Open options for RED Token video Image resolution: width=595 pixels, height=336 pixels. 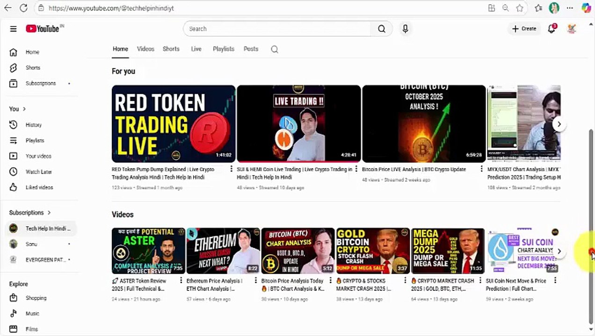pos(231,169)
